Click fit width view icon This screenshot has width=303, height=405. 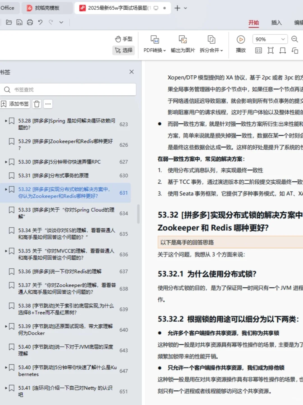283,50
